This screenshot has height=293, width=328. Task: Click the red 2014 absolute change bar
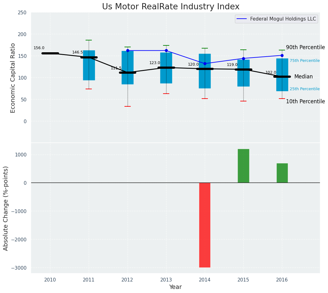pyautogui.click(x=205, y=225)
